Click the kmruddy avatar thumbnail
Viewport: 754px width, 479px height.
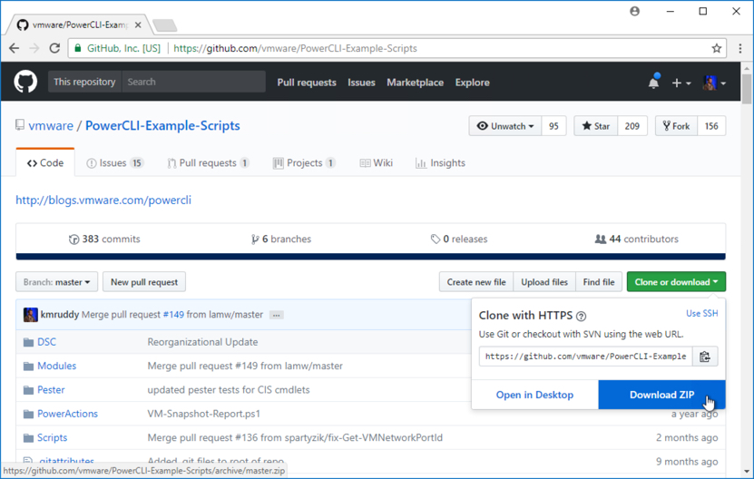point(30,315)
